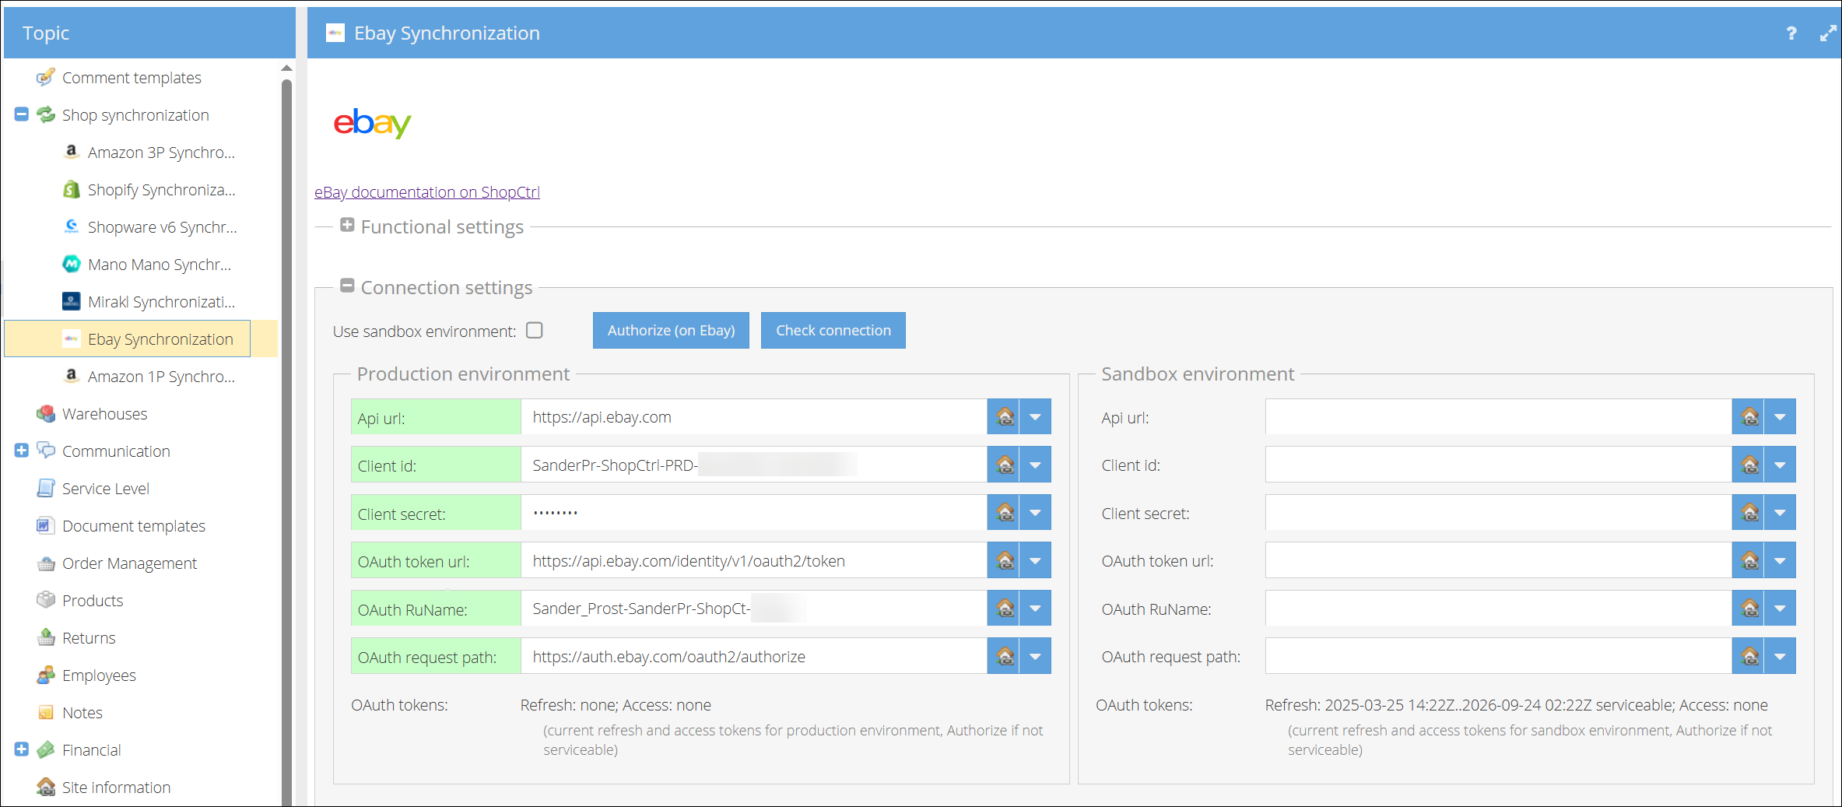The height and width of the screenshot is (807, 1842).
Task: Click the Comment templates icon
Action: (46, 77)
